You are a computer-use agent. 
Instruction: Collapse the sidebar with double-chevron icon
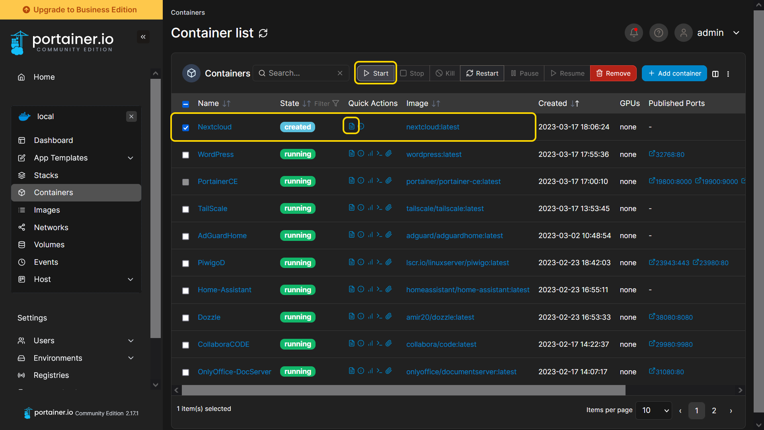pyautogui.click(x=143, y=37)
